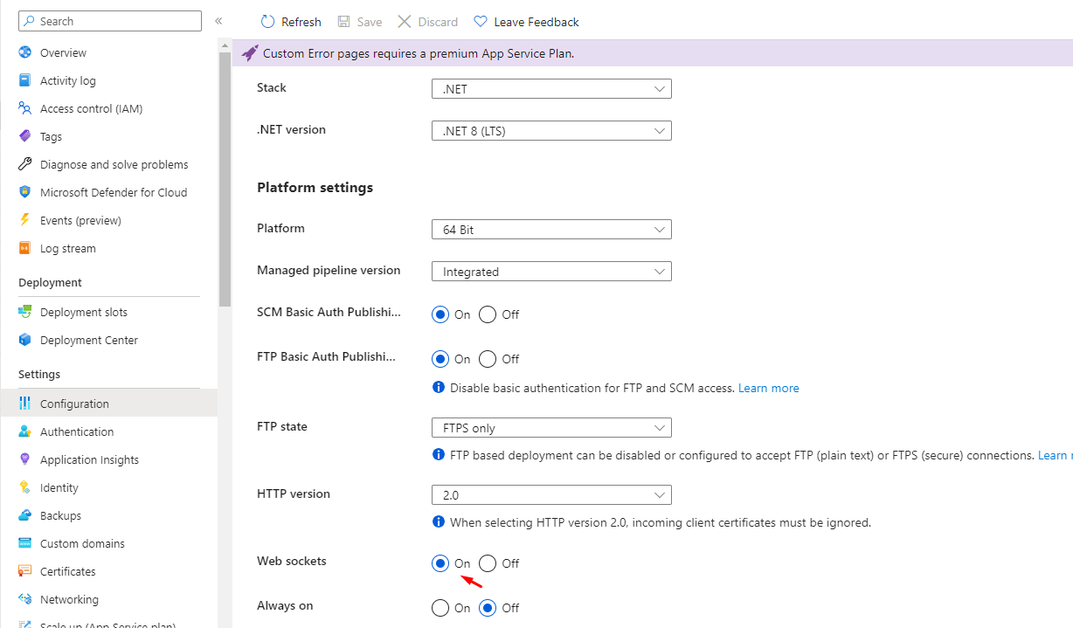This screenshot has height=628, width=1073.
Task: Open the Platform 64 Bit dropdown
Action: (x=551, y=230)
